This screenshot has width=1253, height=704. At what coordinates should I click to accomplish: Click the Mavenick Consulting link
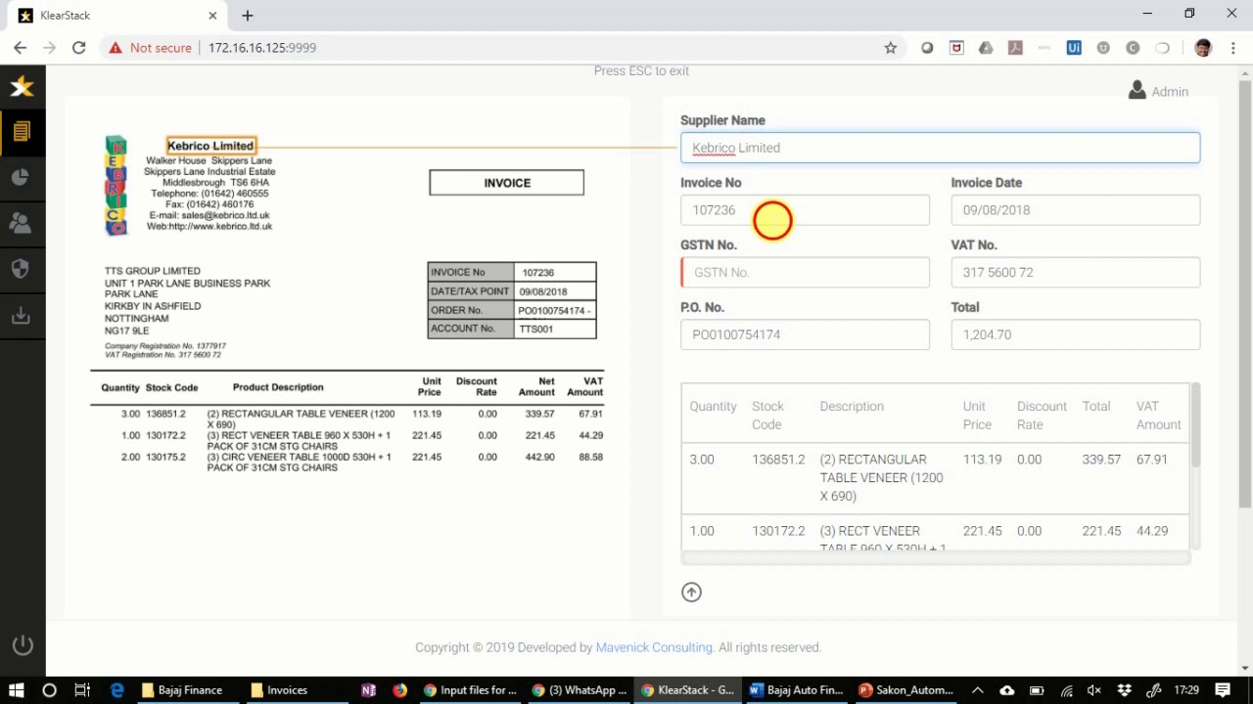click(x=654, y=647)
